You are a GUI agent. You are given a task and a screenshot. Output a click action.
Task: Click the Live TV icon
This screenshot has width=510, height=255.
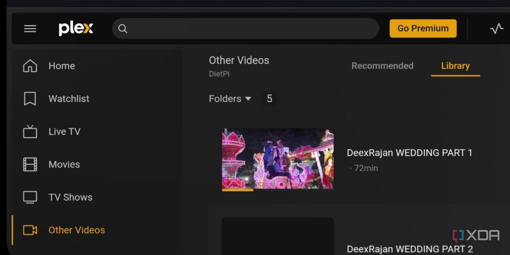click(x=30, y=131)
